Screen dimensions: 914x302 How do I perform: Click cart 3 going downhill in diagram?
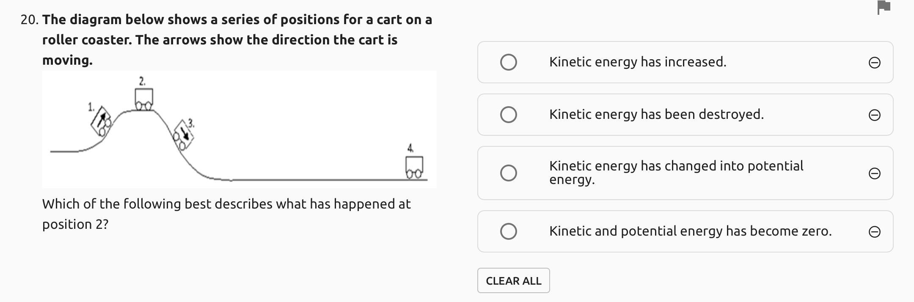(x=184, y=135)
